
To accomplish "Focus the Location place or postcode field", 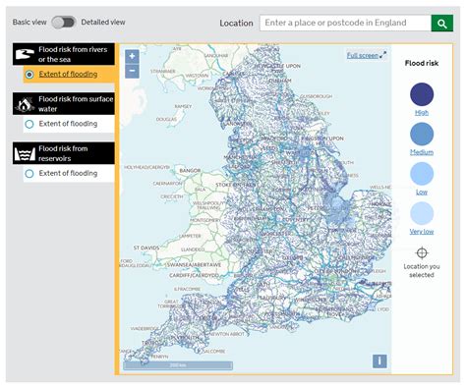I will point(345,24).
